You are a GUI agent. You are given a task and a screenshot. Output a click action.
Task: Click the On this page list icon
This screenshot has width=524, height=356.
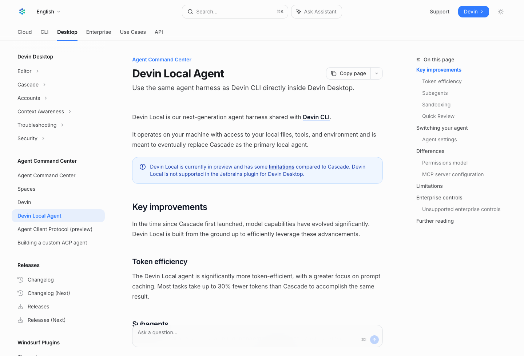418,60
